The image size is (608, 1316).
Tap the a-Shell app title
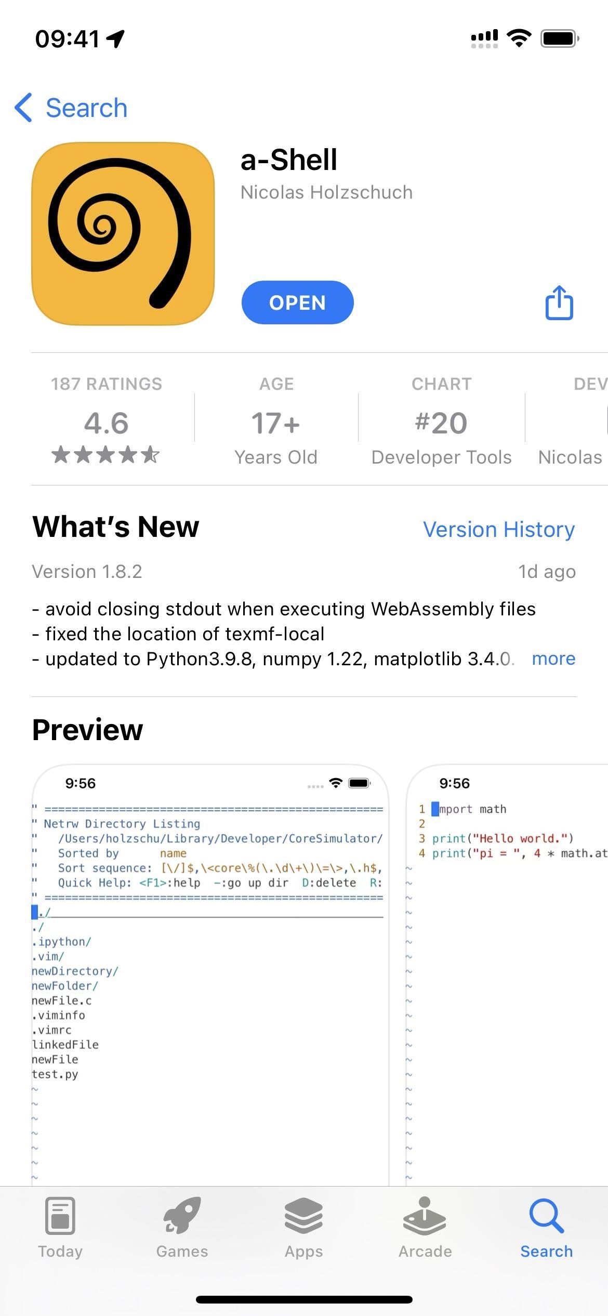[x=289, y=160]
